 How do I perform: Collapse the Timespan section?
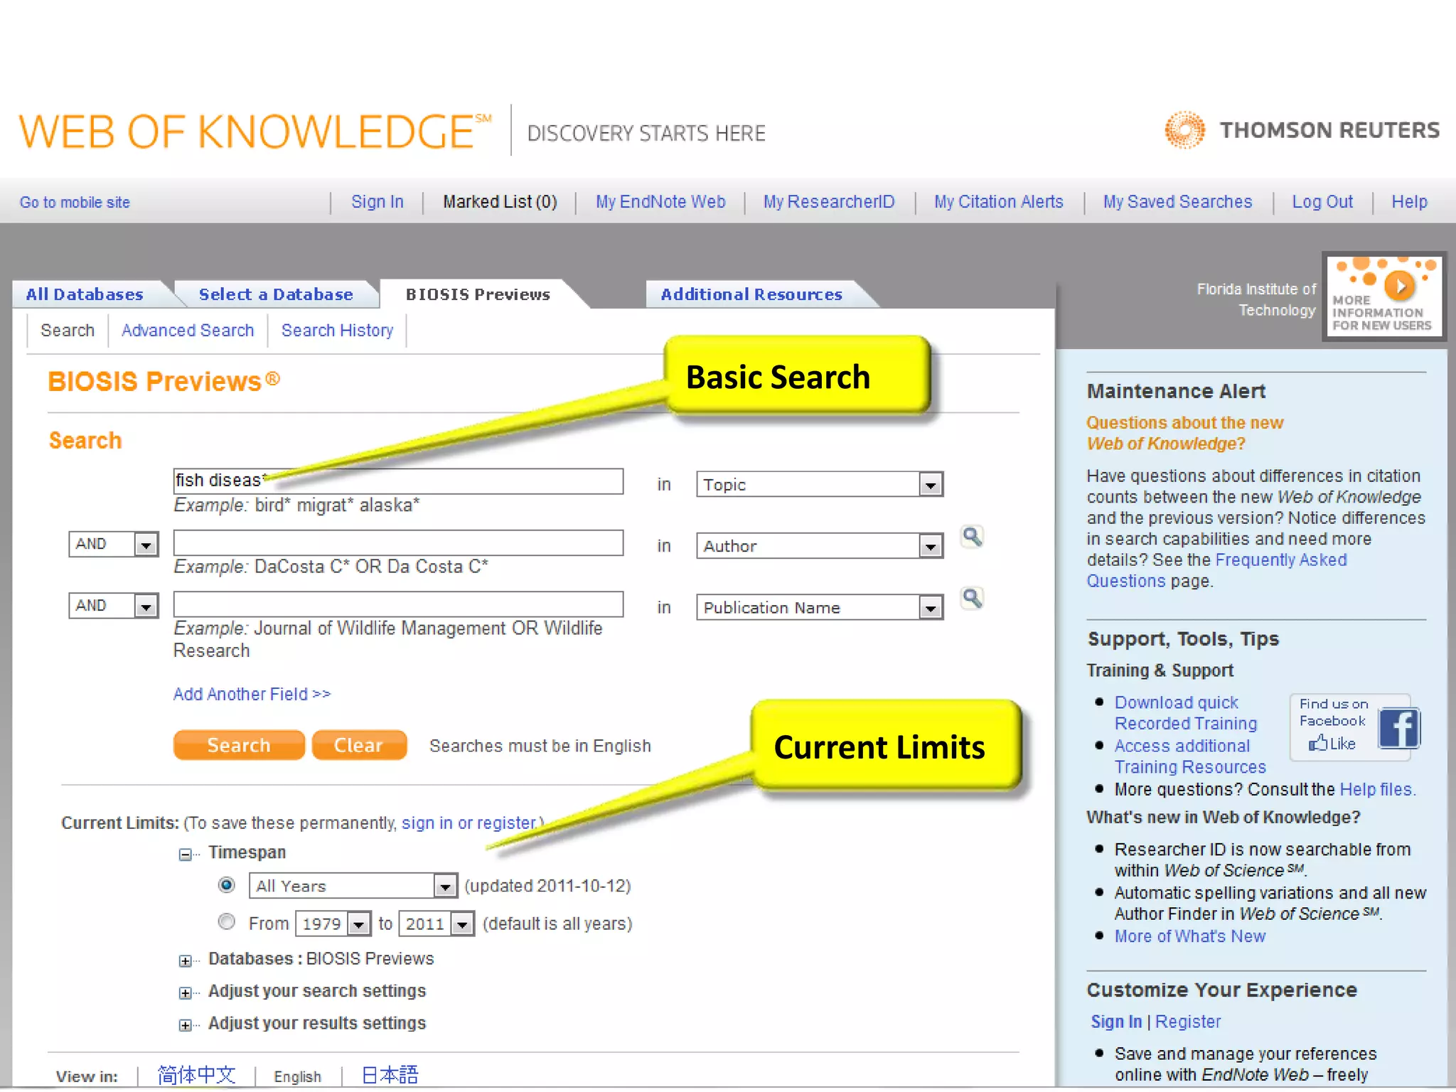pyautogui.click(x=185, y=854)
